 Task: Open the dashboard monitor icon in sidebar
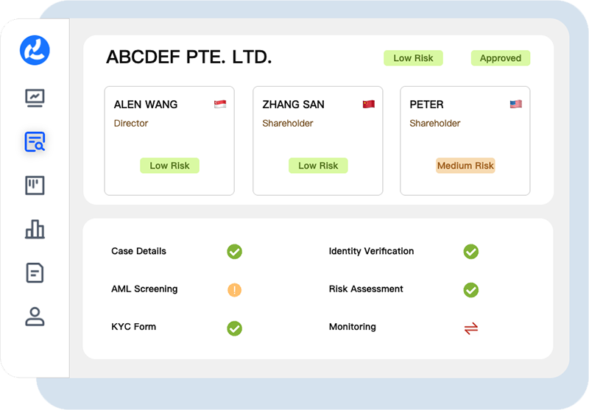35,98
